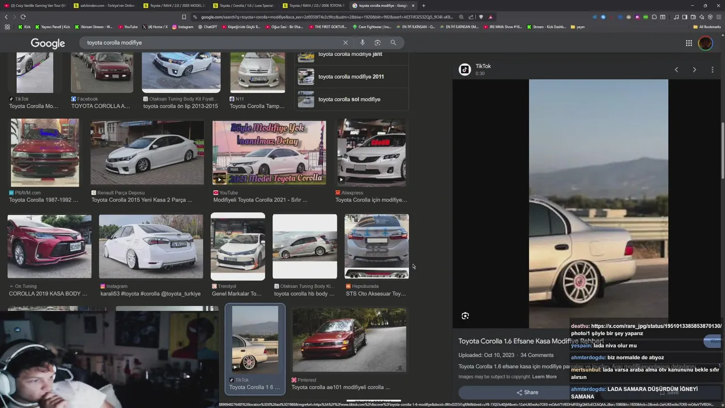Open Otaksan toyota corolla hb body image
The image size is (725, 408).
(x=305, y=246)
